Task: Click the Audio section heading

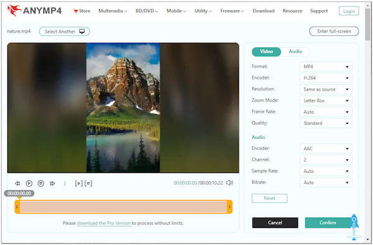Action: tap(259, 137)
